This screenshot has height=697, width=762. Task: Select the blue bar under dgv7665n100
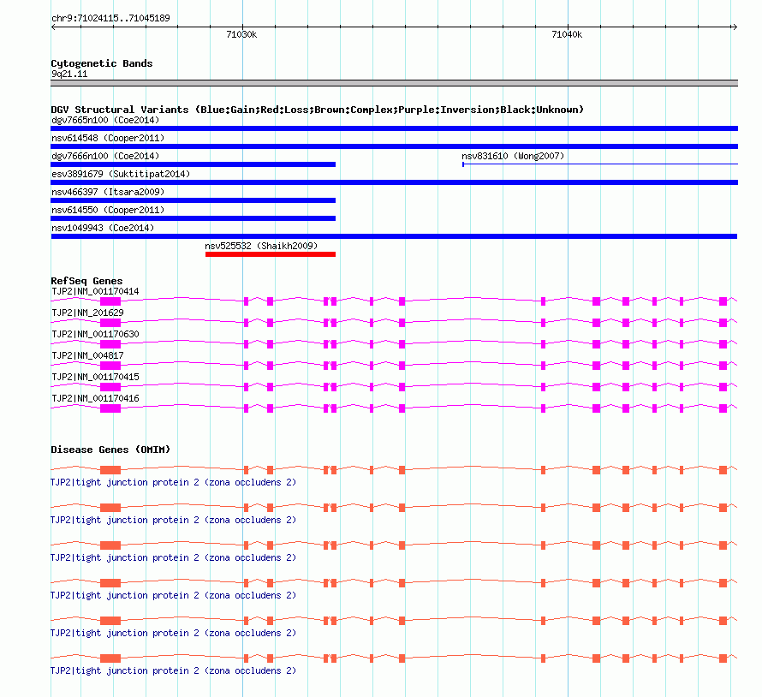394,128
